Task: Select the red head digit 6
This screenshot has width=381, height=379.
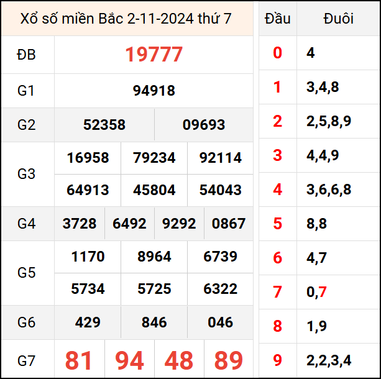Action: [x=277, y=257]
